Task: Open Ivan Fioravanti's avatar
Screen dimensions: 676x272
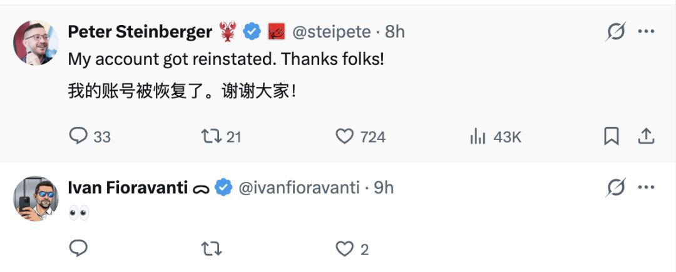Action: [x=36, y=198]
